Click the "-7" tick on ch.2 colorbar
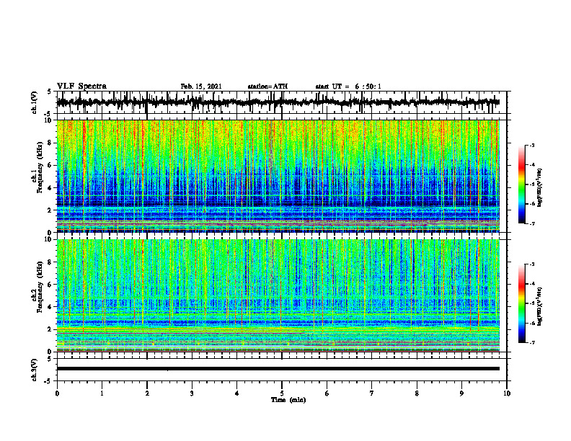571x441 pixels. point(531,342)
